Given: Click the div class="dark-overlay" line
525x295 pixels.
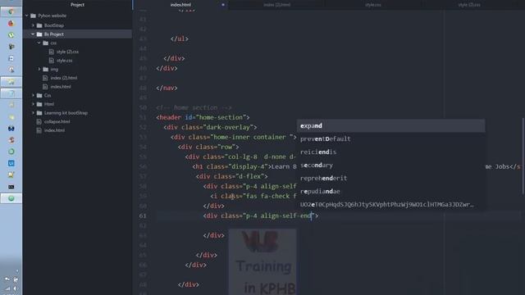Looking at the screenshot, I should [x=210, y=127].
